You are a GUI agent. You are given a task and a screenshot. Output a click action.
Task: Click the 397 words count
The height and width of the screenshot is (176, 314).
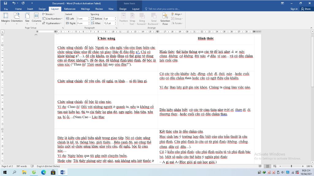[21, 166]
